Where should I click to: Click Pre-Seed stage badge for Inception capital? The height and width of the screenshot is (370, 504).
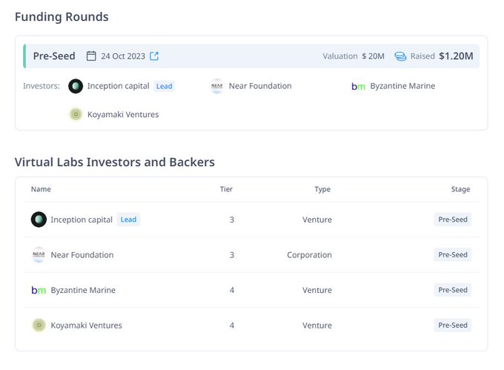coord(453,219)
